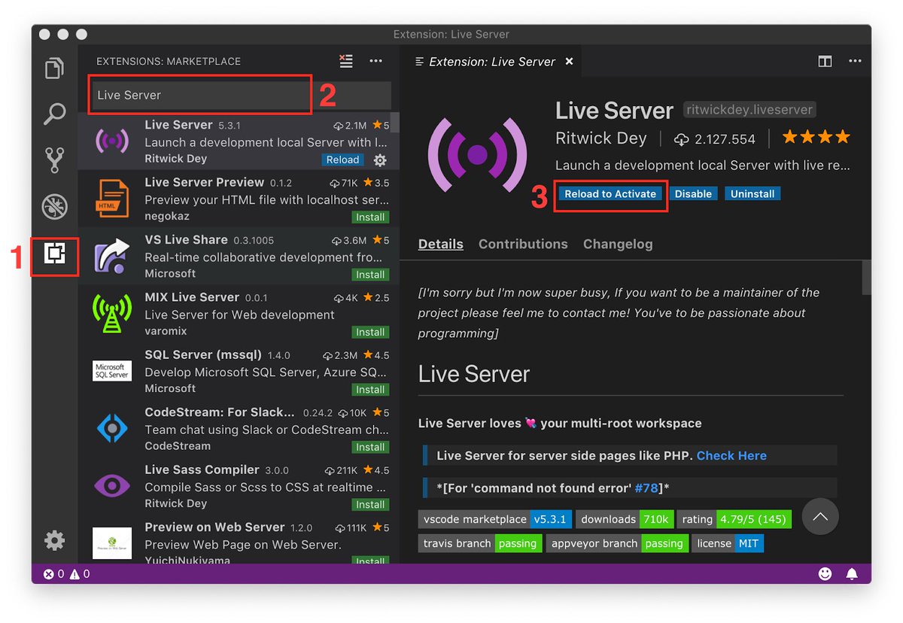Select Preview on Web Server list title

tap(214, 527)
